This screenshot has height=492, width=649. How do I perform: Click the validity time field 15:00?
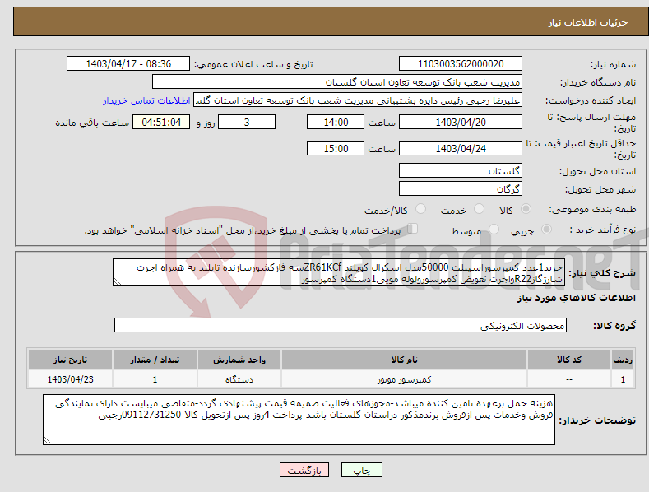pos(336,148)
